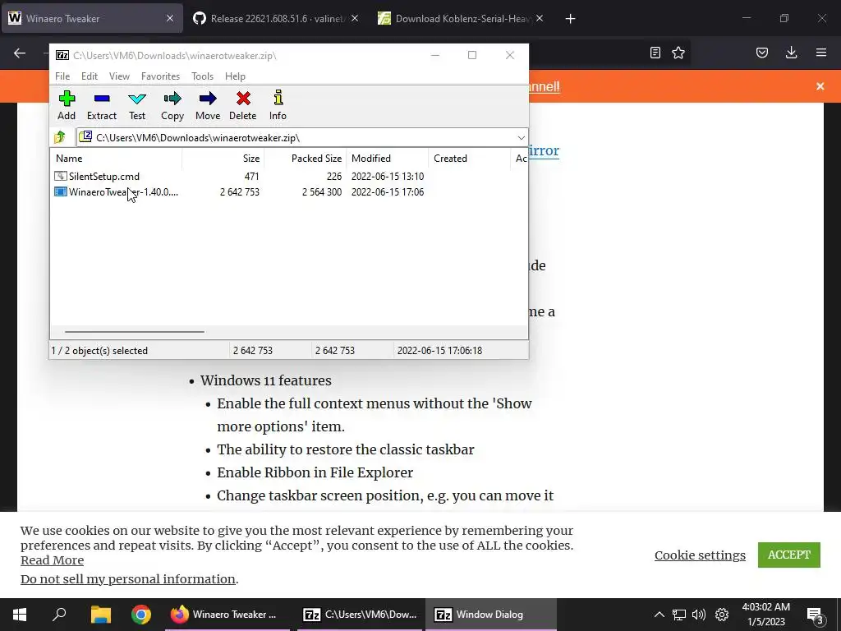The width and height of the screenshot is (841, 631).
Task: Open File Explorer from the taskbar
Action: (x=100, y=615)
